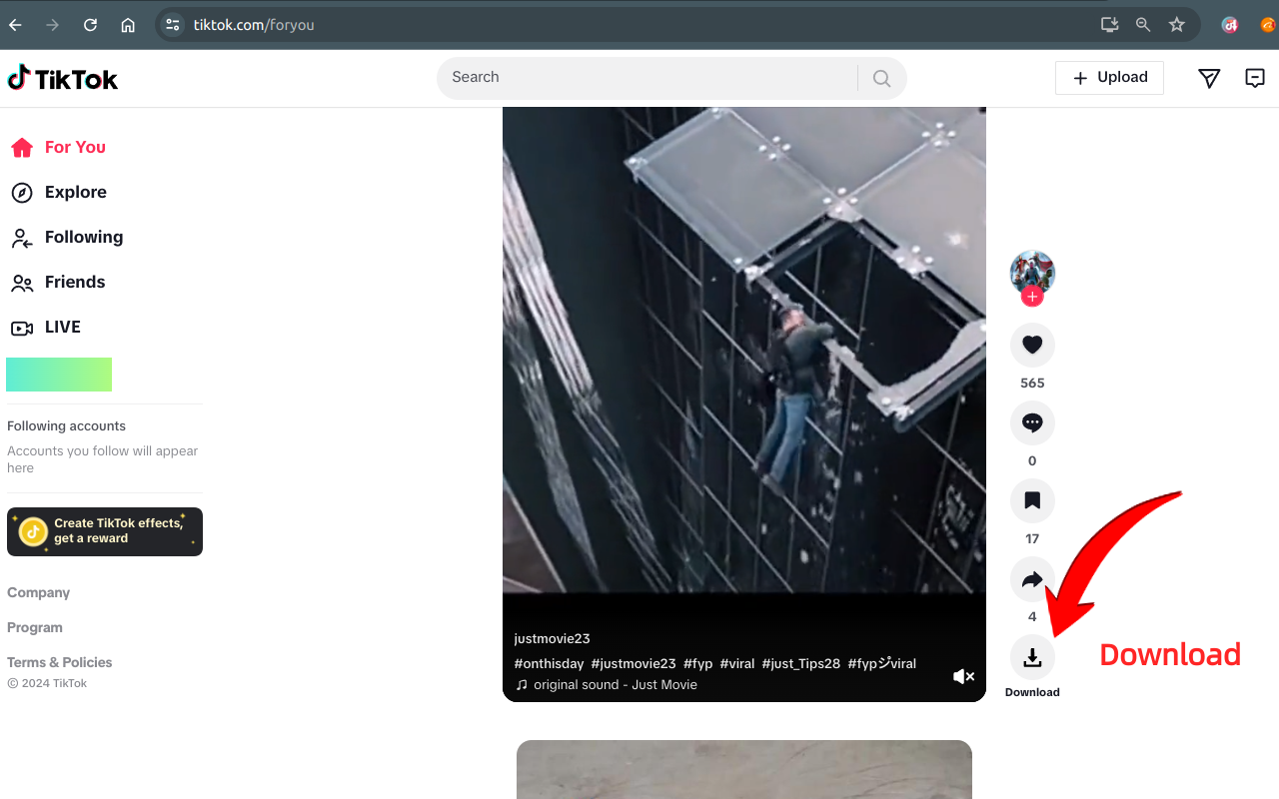This screenshot has height=799, width=1279.
Task: Click the address bar URL tiktok.com/foryou
Action: tap(254, 25)
